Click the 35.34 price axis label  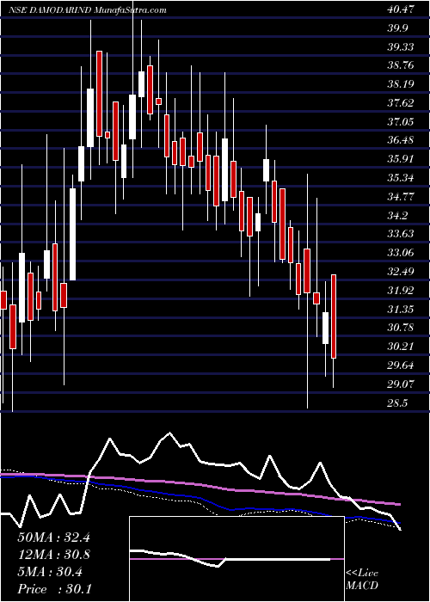[x=401, y=178]
